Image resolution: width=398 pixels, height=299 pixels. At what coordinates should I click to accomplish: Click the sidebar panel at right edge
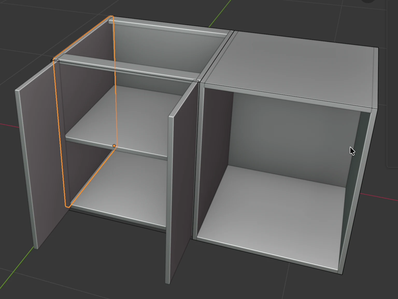[x=392, y=84]
